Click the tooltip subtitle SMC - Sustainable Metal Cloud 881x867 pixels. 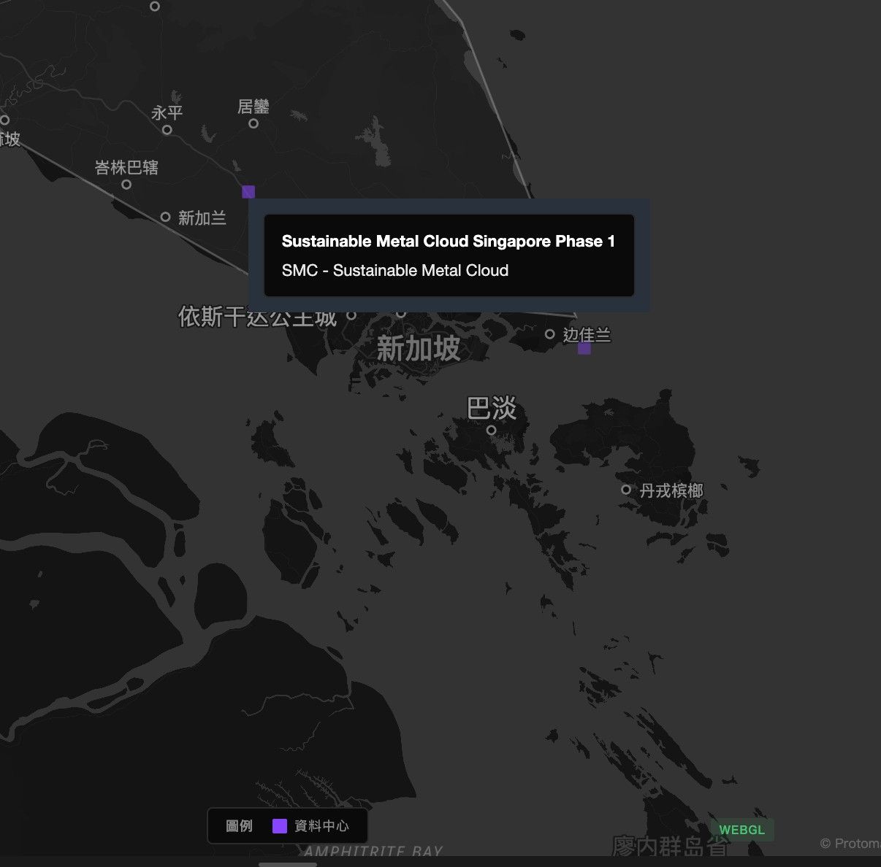(395, 271)
